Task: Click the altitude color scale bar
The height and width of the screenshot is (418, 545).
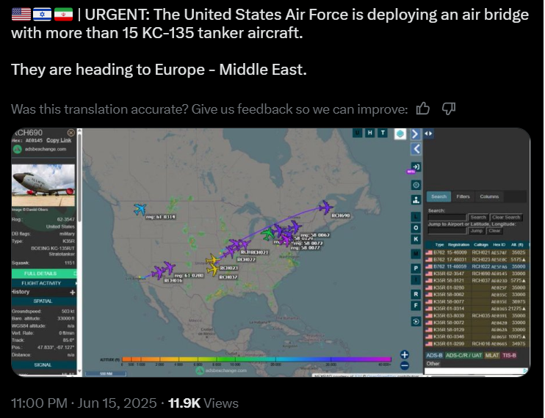Action: click(256, 359)
